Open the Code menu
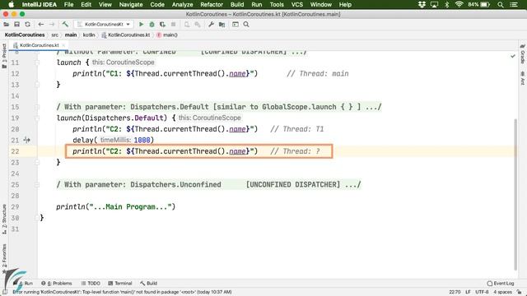The height and width of the screenshot is (296, 527). (157, 5)
